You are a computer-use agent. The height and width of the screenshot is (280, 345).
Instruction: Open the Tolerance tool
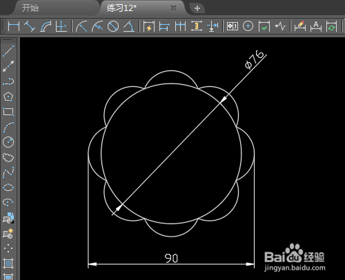(x=233, y=26)
